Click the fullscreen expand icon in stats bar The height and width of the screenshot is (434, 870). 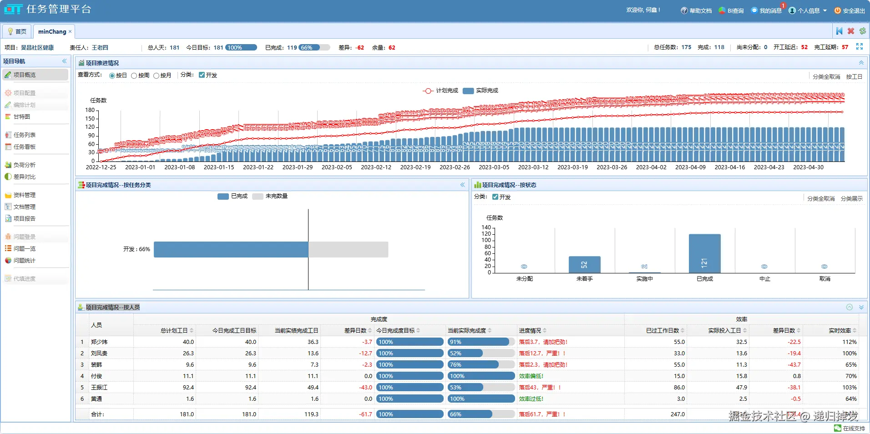[x=860, y=47]
